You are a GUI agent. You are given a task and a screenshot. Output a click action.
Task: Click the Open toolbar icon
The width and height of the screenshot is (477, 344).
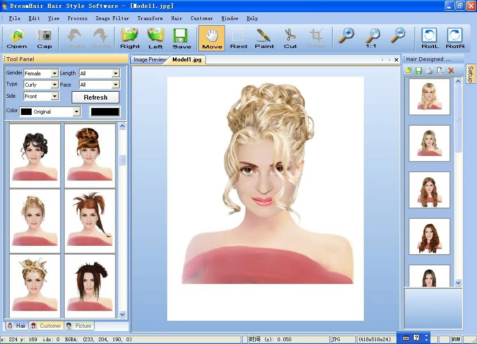point(17,38)
